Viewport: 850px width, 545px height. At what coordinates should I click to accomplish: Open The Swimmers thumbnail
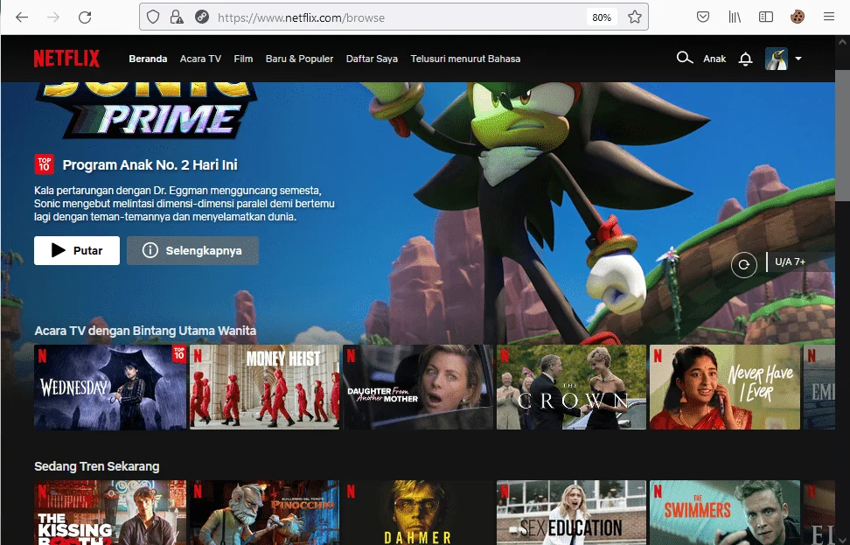[725, 513]
